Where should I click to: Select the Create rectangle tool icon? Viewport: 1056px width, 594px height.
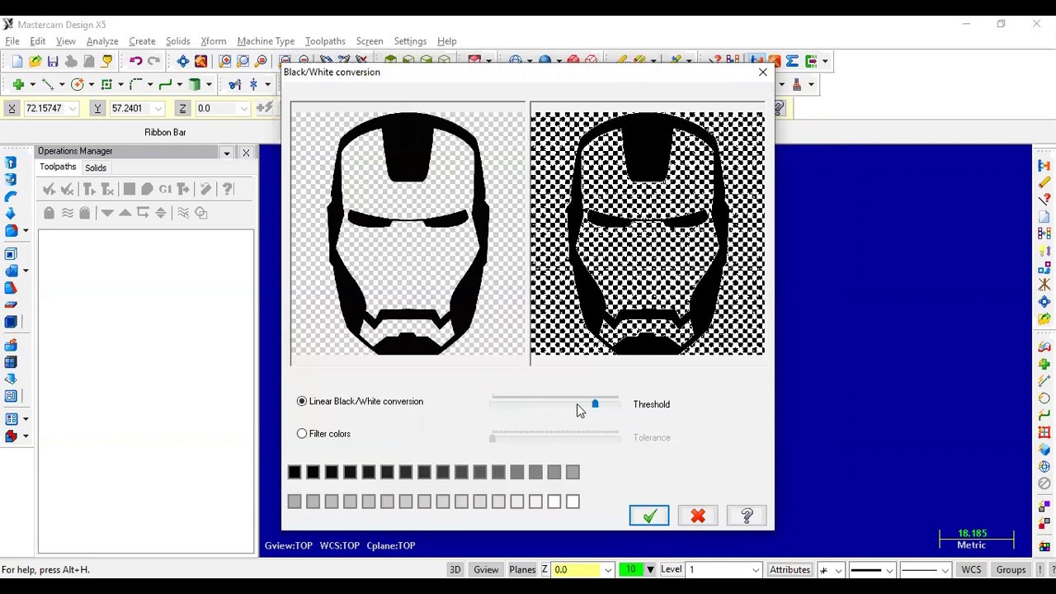[x=106, y=84]
